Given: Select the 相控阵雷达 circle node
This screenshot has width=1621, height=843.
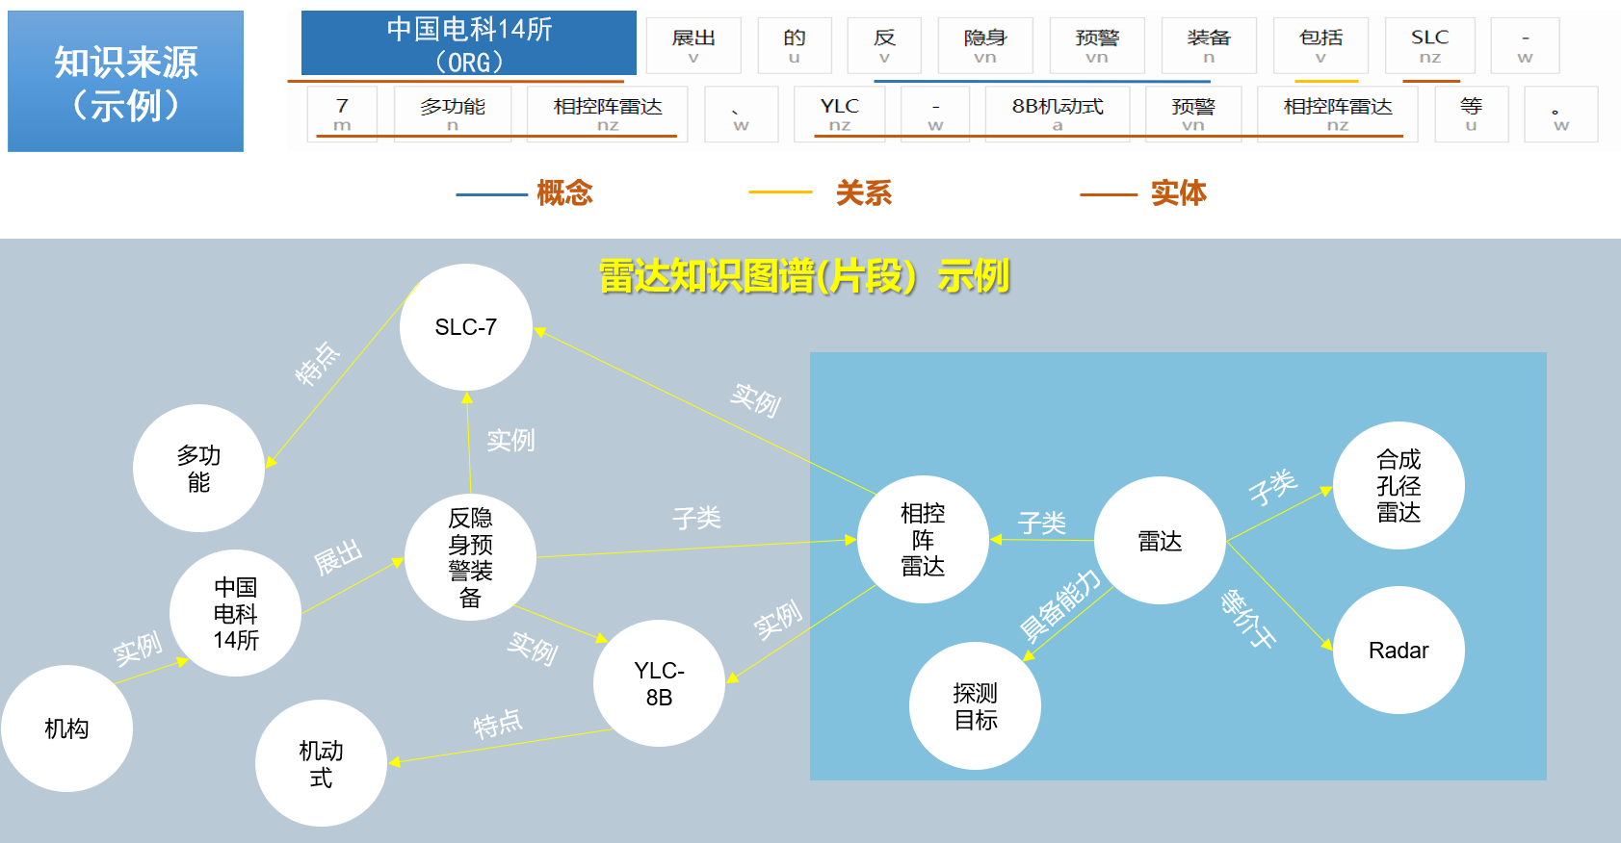Looking at the screenshot, I should pos(923,540).
